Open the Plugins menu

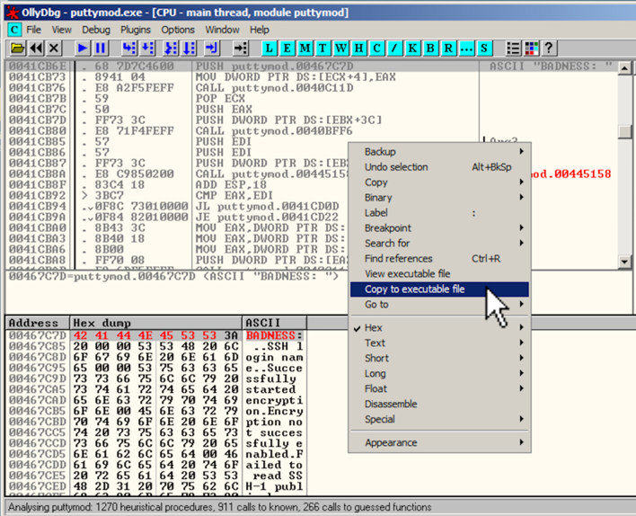(x=136, y=30)
